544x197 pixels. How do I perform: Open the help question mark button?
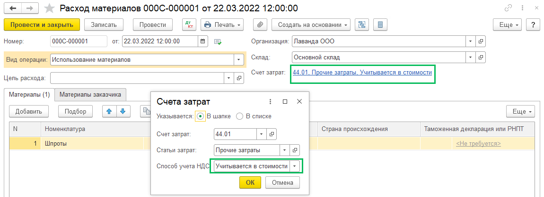click(533, 25)
